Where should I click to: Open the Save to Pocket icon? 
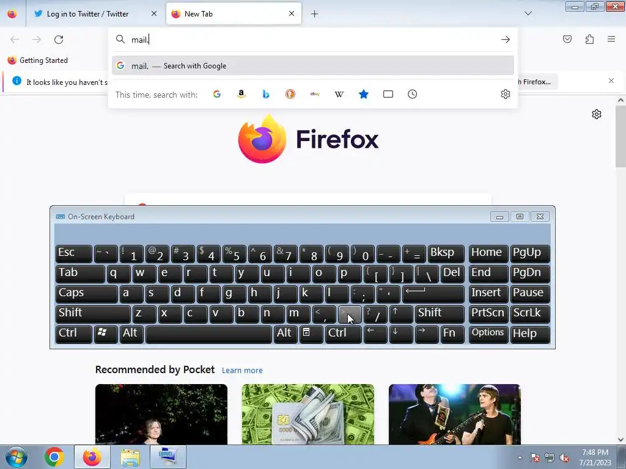[567, 39]
